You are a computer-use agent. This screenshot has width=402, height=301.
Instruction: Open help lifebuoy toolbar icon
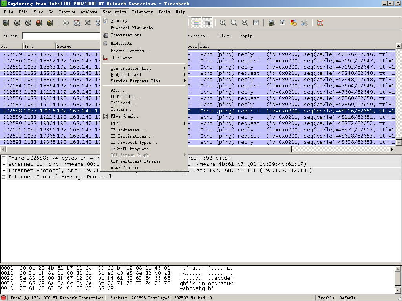pyautogui.click(x=320, y=23)
